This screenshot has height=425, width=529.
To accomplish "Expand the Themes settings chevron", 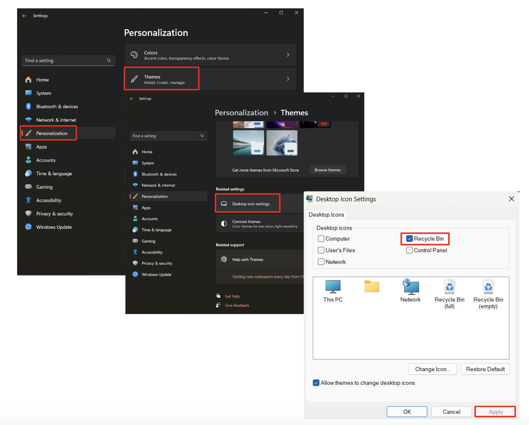I will 288,78.
